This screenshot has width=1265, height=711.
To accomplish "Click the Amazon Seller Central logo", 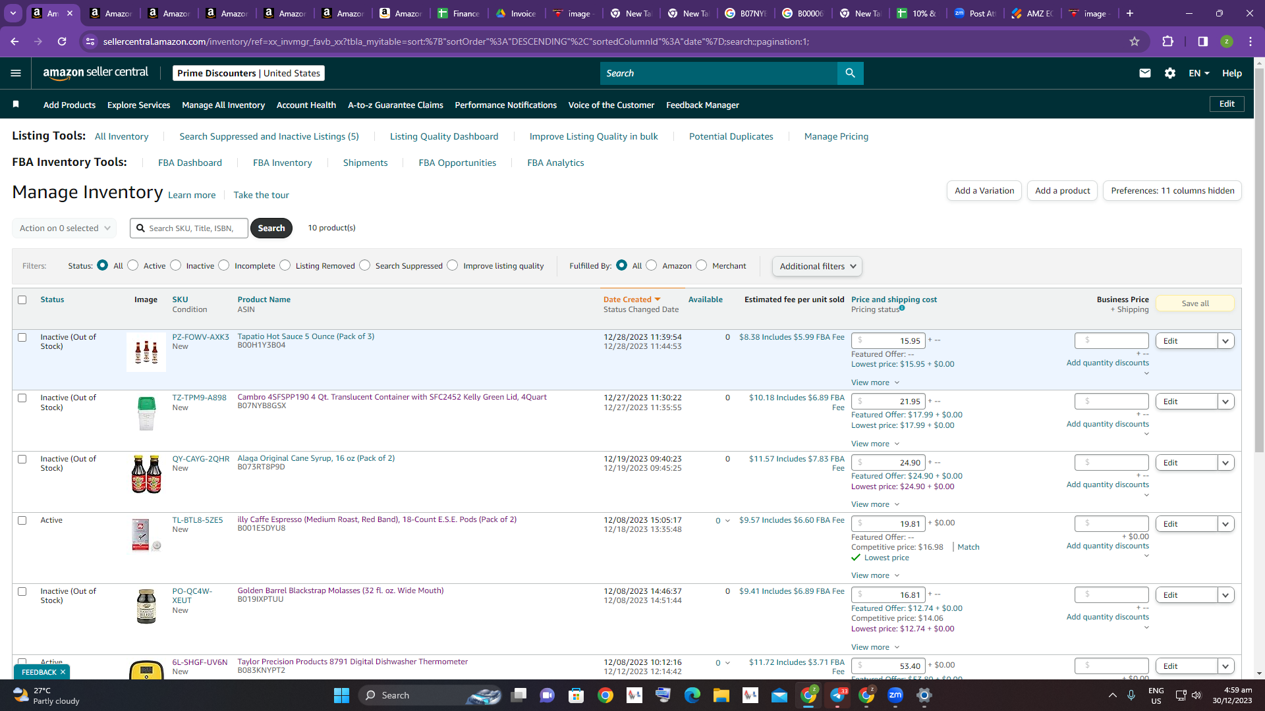I will (x=96, y=73).
